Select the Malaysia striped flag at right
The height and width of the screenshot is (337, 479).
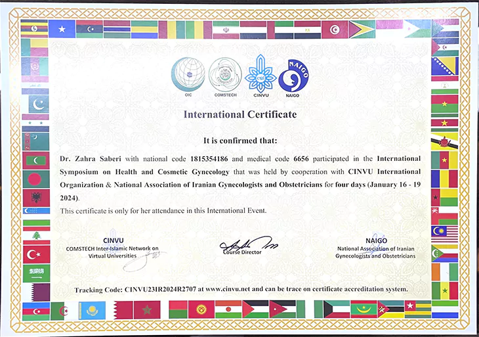444,235
